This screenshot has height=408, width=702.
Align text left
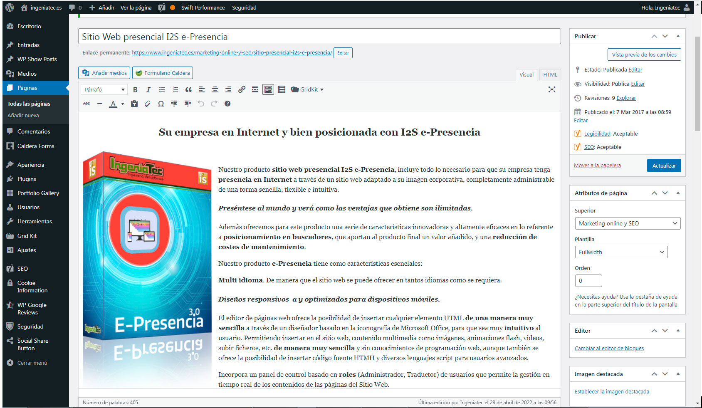(202, 89)
